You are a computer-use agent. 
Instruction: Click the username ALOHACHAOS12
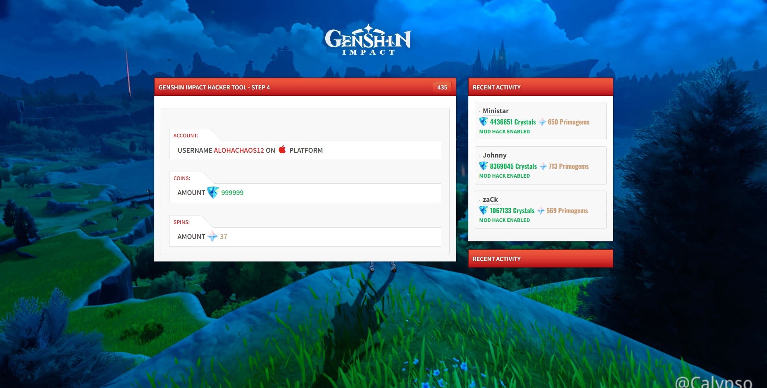click(239, 150)
